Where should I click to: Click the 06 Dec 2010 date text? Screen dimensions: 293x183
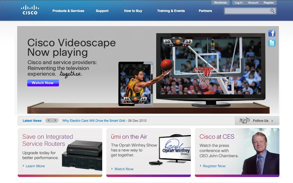point(137,120)
